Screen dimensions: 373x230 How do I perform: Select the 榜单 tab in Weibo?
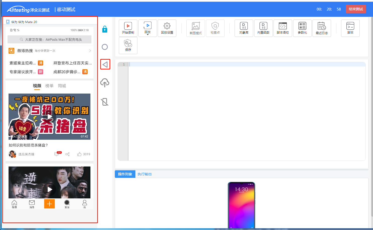tap(49, 86)
